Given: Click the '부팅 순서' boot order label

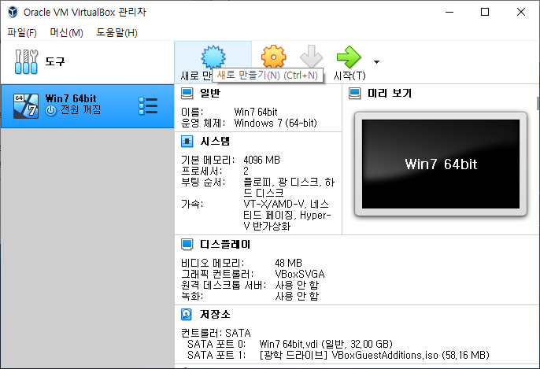Looking at the screenshot, I should [203, 182].
